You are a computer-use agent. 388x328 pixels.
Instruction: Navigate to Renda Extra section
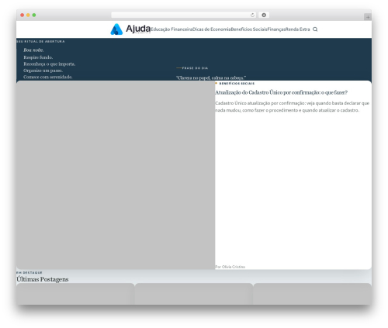pos(298,29)
